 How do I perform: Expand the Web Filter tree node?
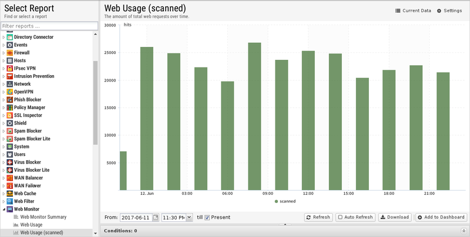pos(4,201)
